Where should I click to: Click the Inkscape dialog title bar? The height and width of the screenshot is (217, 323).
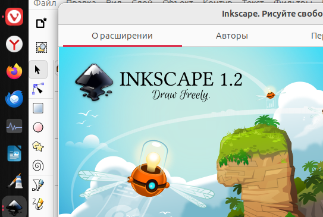coord(191,14)
